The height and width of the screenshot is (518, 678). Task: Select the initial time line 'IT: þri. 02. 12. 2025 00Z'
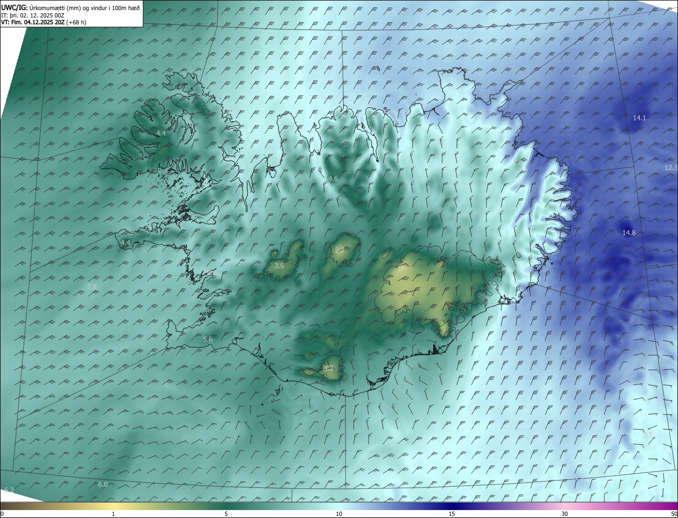[33, 15]
